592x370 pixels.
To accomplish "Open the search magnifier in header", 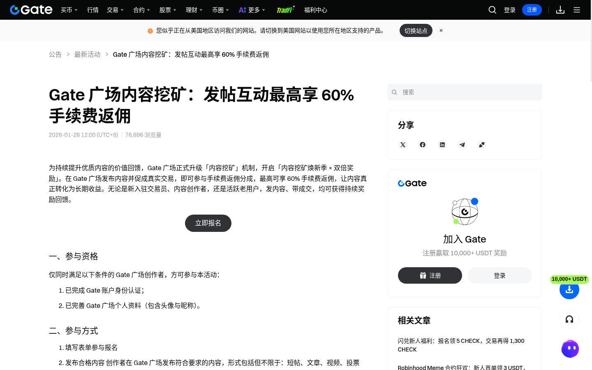I will click(x=492, y=10).
